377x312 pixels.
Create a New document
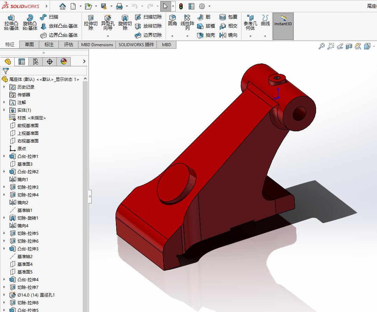coord(73,6)
